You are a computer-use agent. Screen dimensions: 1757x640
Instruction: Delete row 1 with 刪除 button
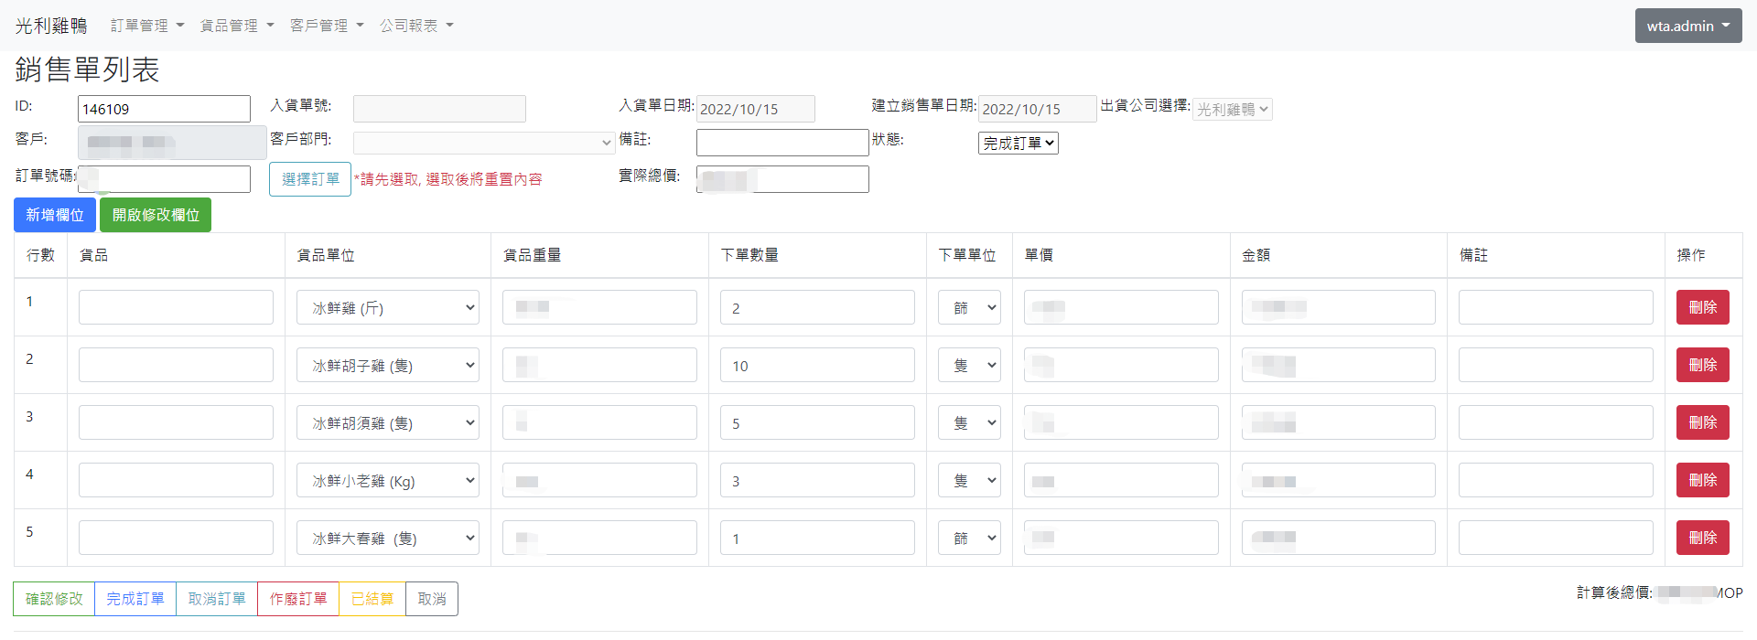pyautogui.click(x=1703, y=307)
